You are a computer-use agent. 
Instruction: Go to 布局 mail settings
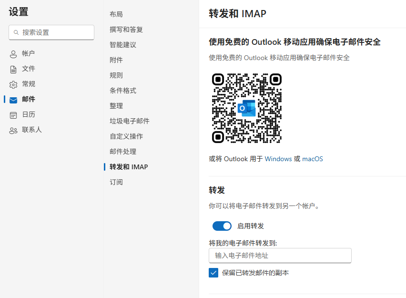point(116,14)
